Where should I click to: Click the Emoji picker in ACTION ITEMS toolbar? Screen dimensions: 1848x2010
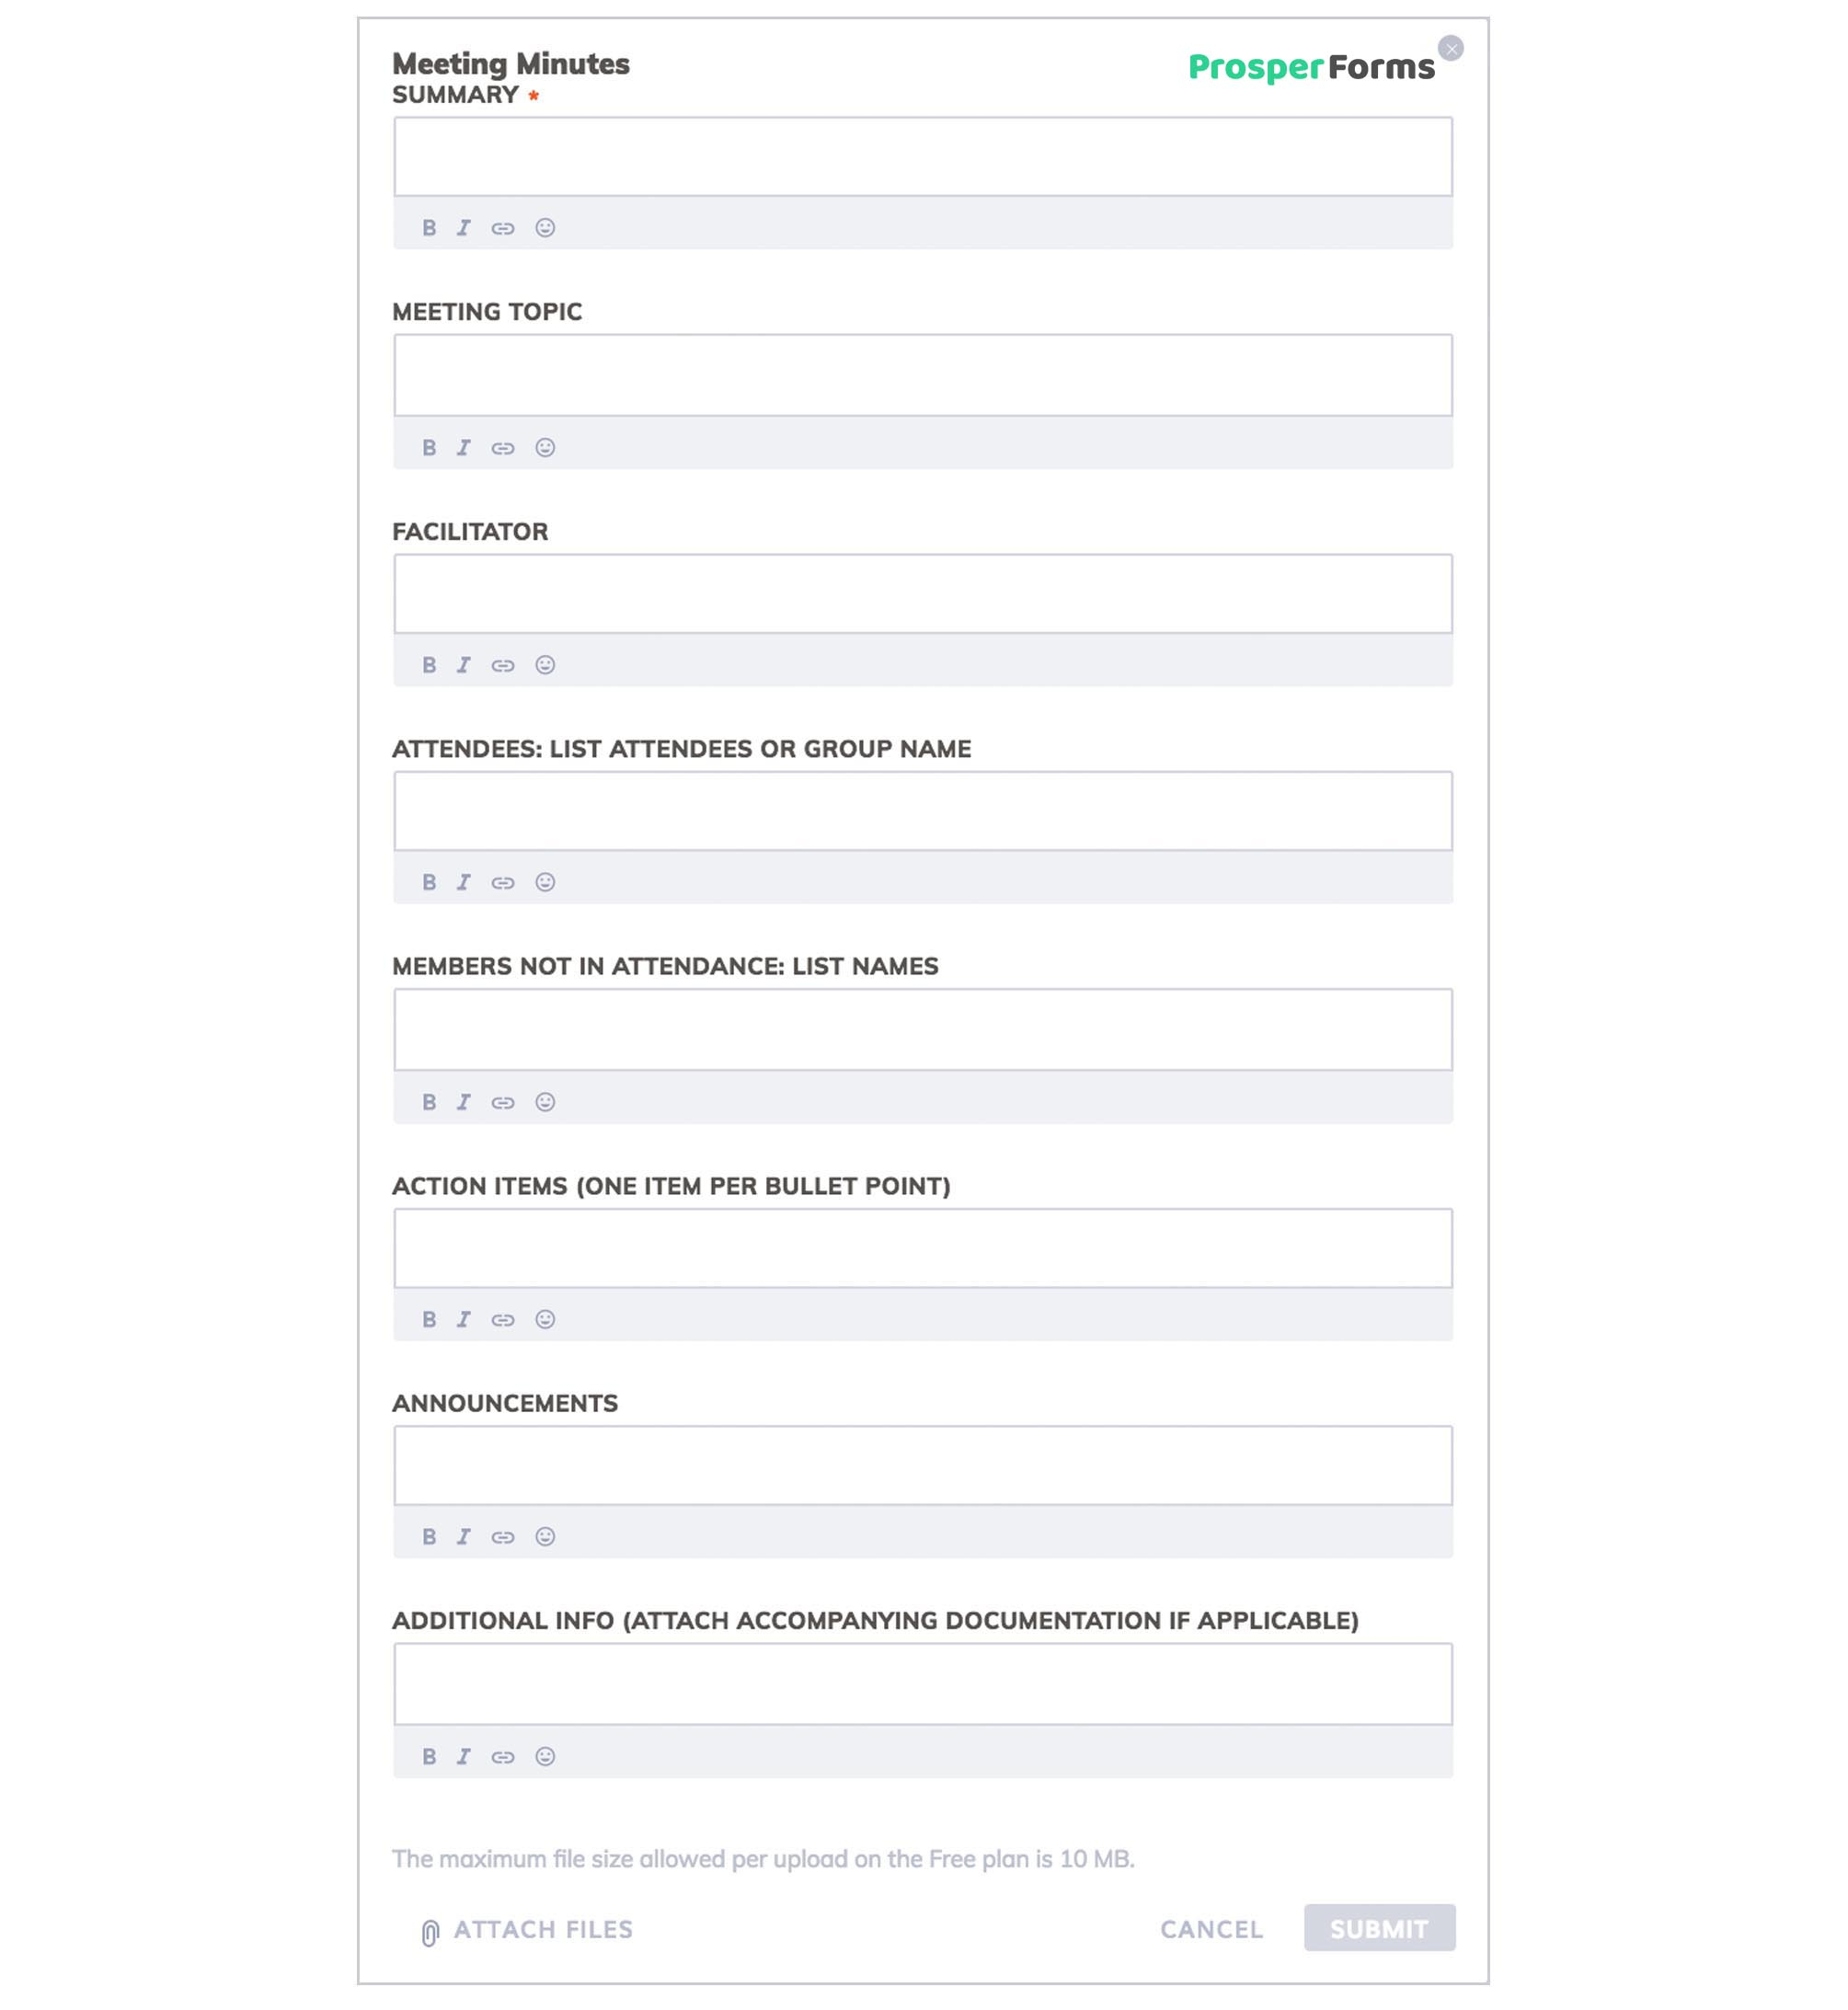545,1318
